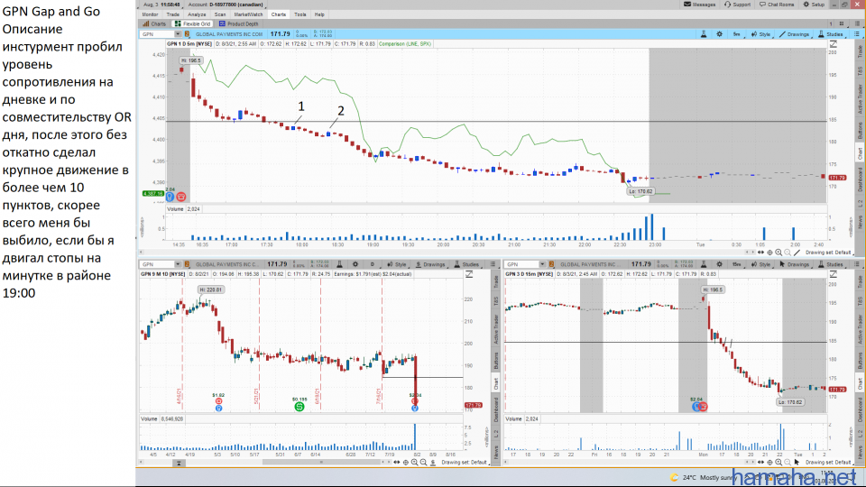Viewport: 866px width, 487px height.
Task: Click the bottom-right chart pointer tool icon
Action: point(797,462)
